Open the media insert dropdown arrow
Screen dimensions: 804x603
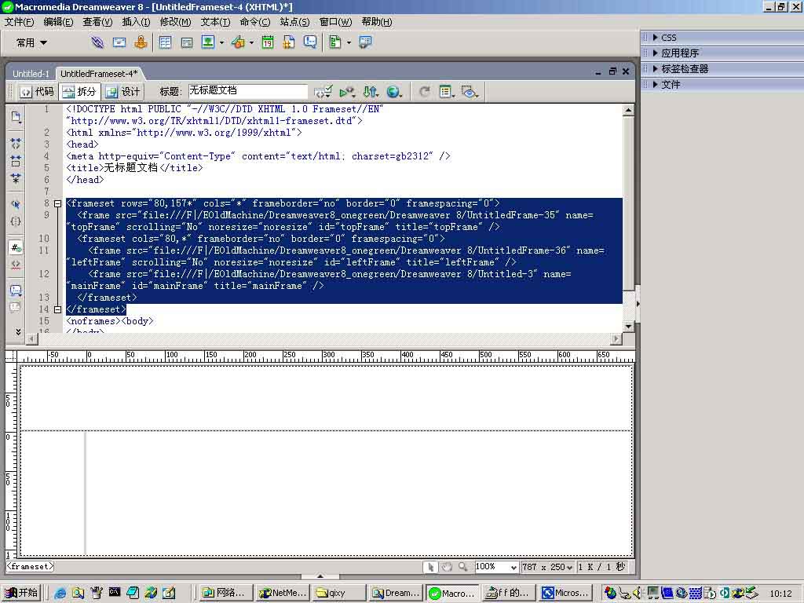coord(251,42)
